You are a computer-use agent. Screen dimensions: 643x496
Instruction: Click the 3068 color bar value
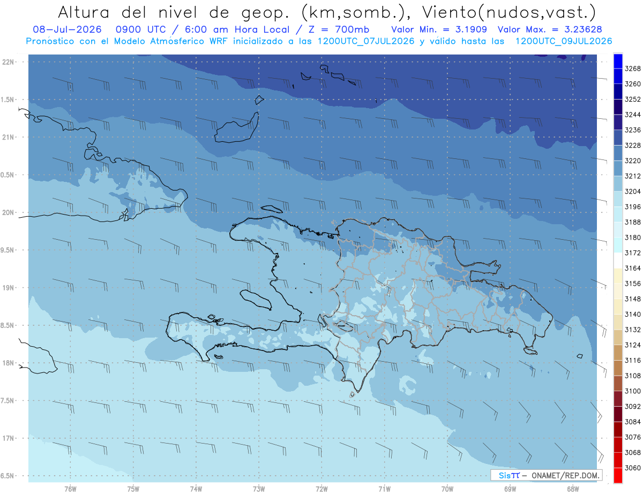pyautogui.click(x=633, y=453)
